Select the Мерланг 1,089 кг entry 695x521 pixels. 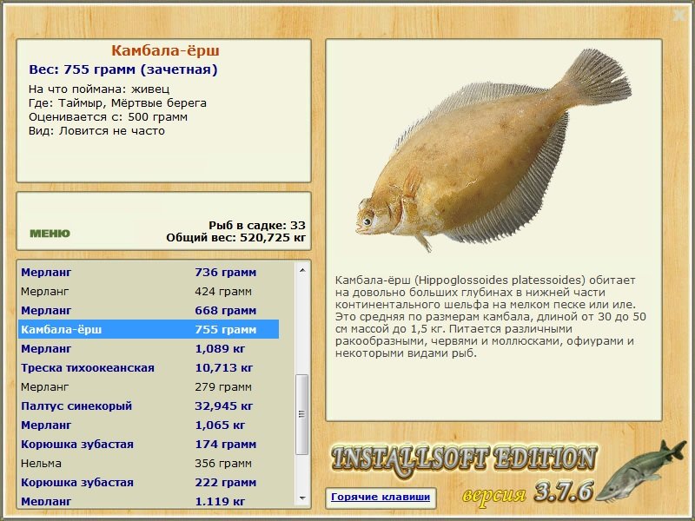pos(149,349)
